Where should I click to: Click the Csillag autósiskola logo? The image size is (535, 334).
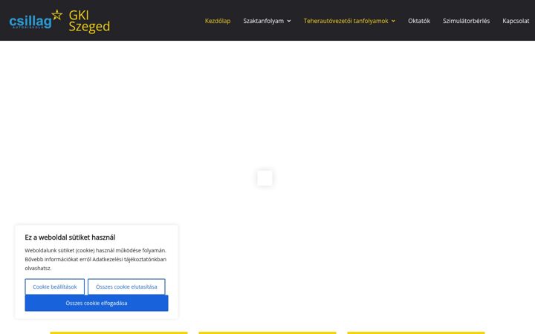tap(36, 20)
